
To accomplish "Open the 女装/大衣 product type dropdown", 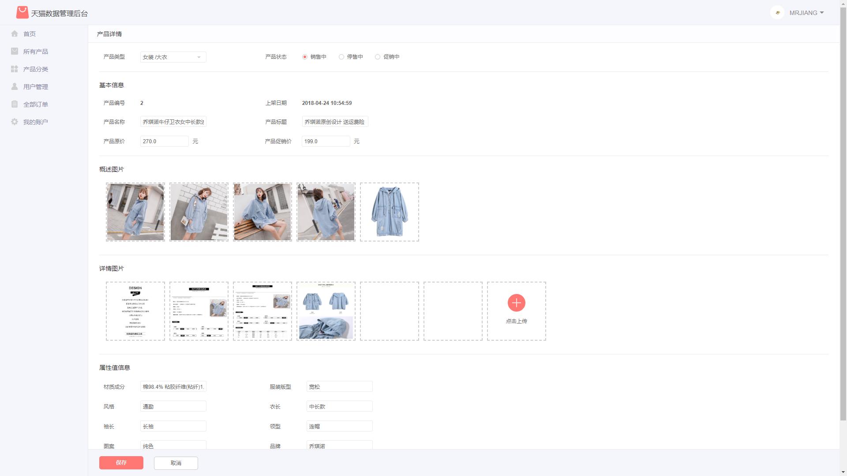I will click(173, 57).
